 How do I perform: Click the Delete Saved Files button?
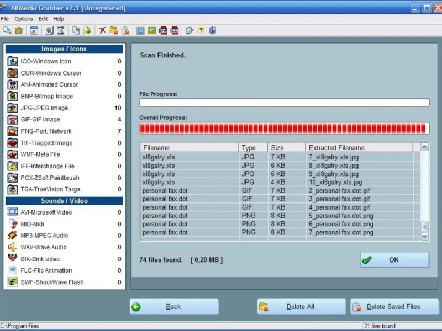[x=394, y=307]
